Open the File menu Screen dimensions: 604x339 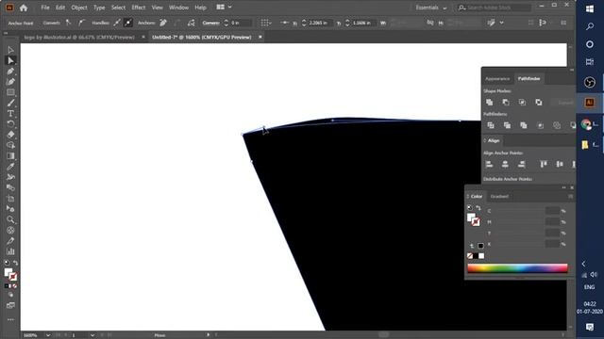[45, 8]
